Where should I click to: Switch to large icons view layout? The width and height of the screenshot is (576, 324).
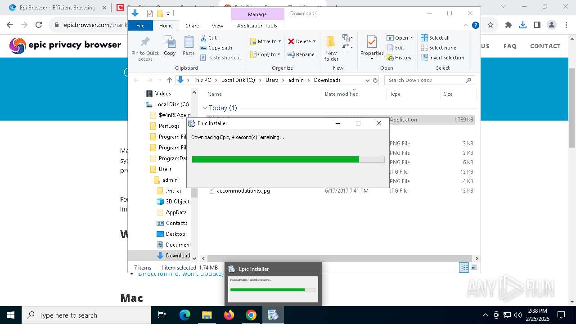pyautogui.click(x=473, y=267)
